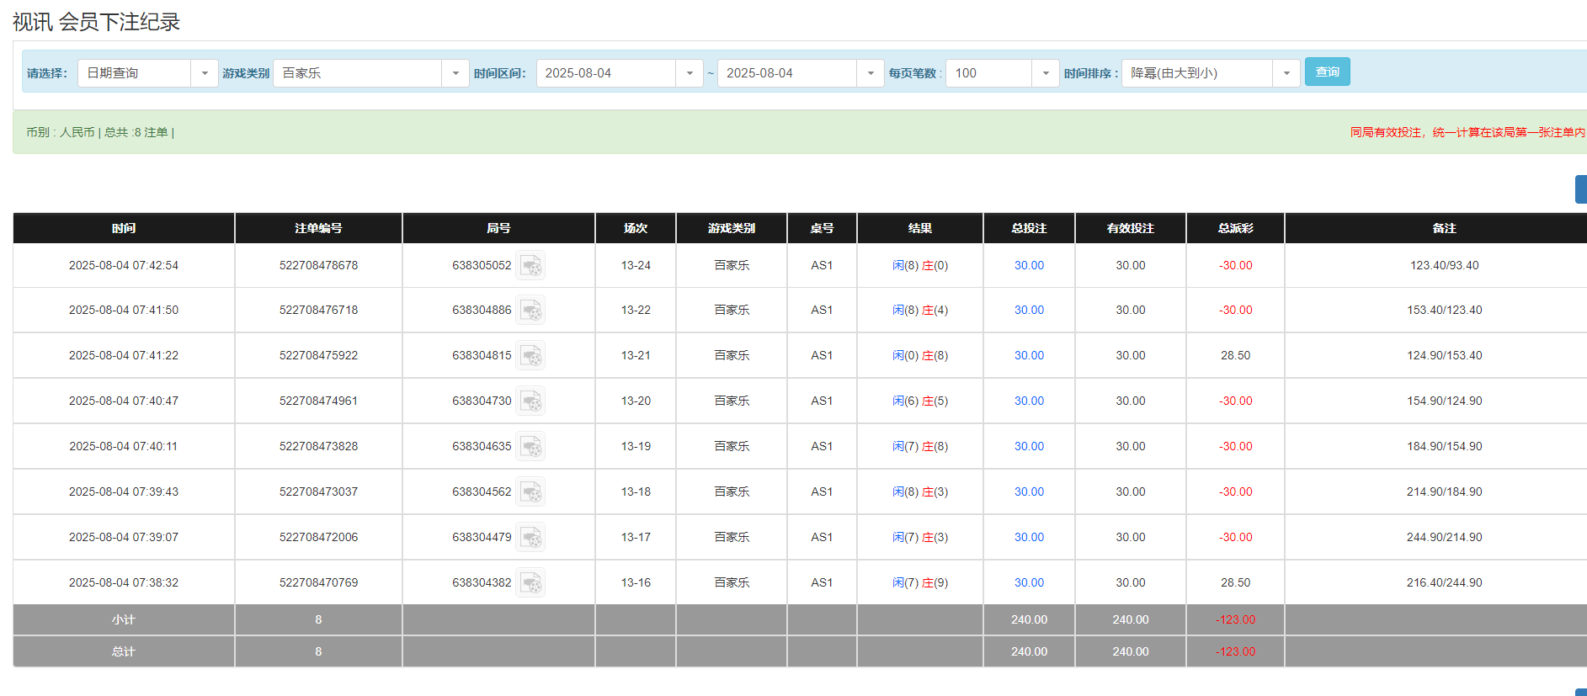Viewport: 1587px width, 696px height.
Task: Open the 百家乐 game type dropdown
Action: click(x=455, y=73)
